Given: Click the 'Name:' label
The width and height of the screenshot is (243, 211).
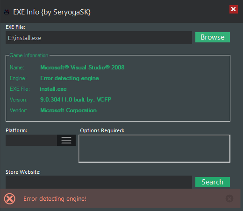Looking at the screenshot, I should [x=17, y=68].
